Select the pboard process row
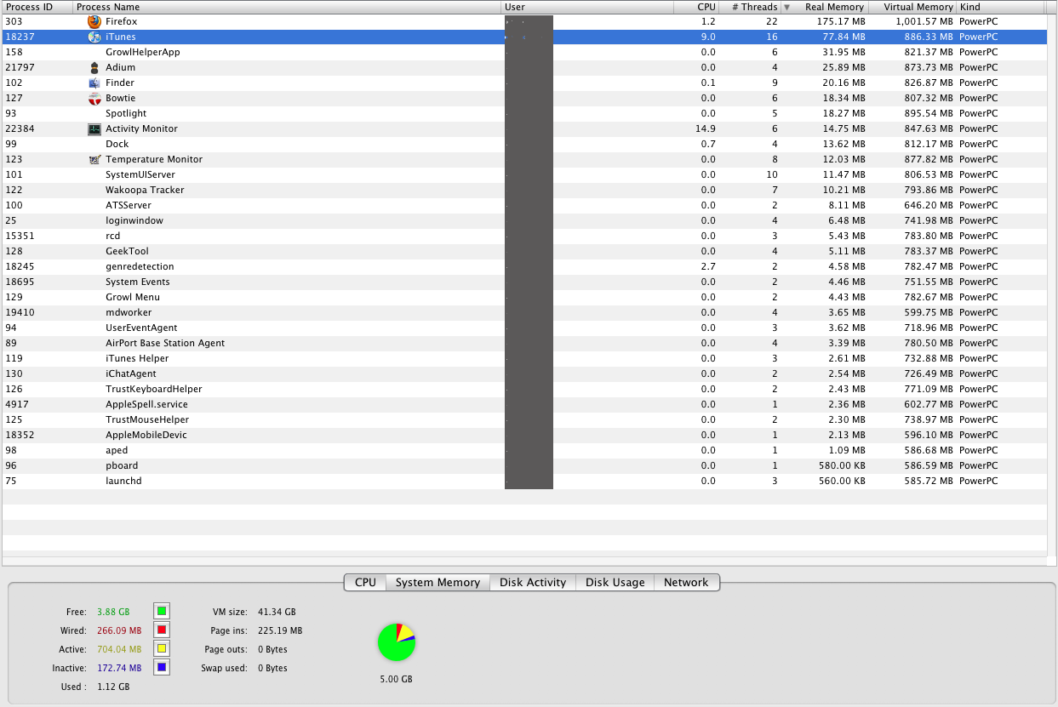The height and width of the screenshot is (707, 1058). 524,465
